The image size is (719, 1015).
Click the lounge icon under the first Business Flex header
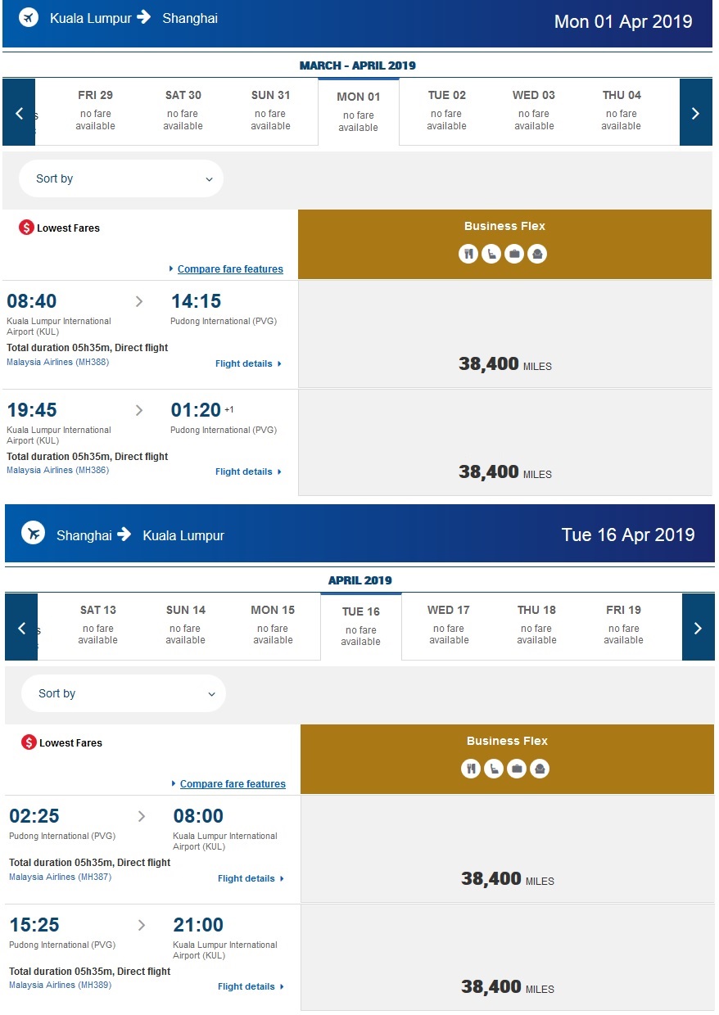point(537,254)
